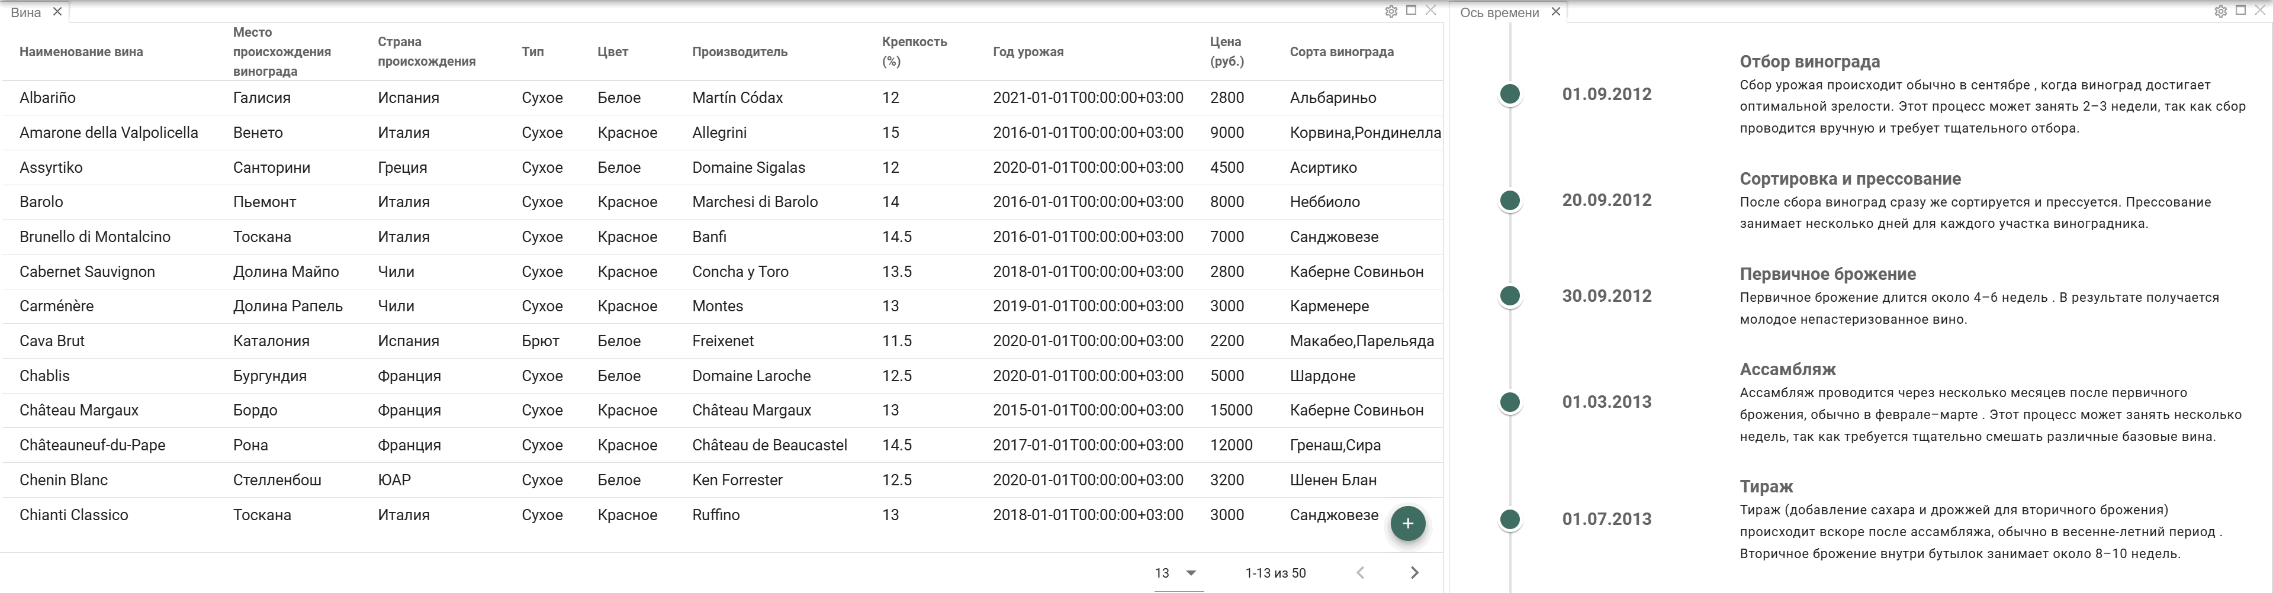Open settings gear of Вина panel
The width and height of the screenshot is (2273, 593).
pos(1391,11)
